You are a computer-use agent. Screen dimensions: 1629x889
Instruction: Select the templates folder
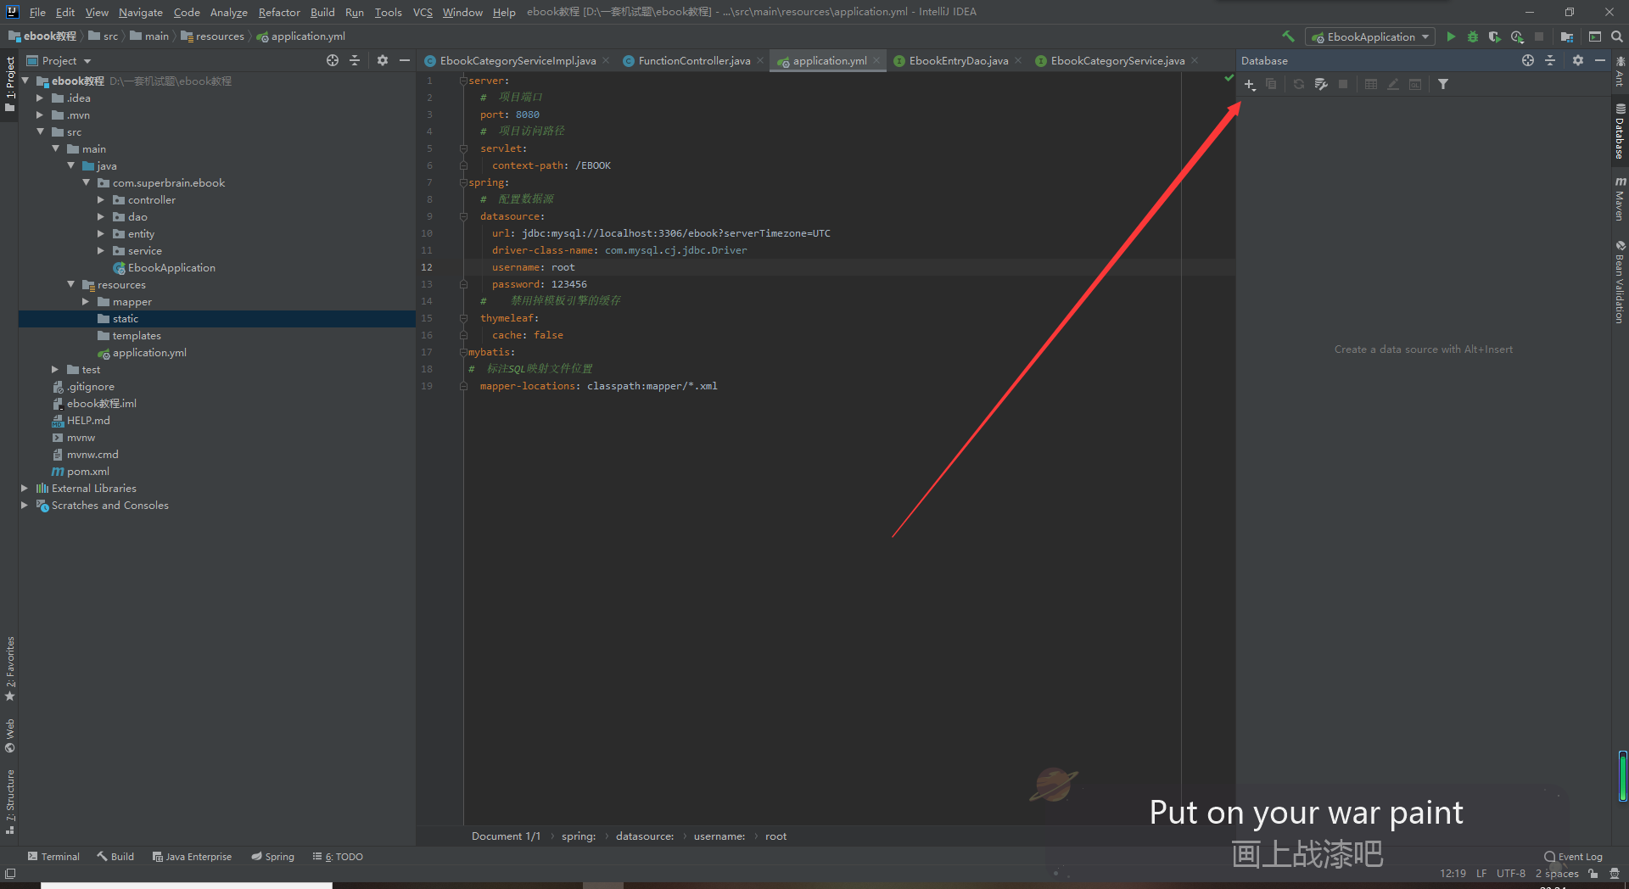click(x=137, y=335)
